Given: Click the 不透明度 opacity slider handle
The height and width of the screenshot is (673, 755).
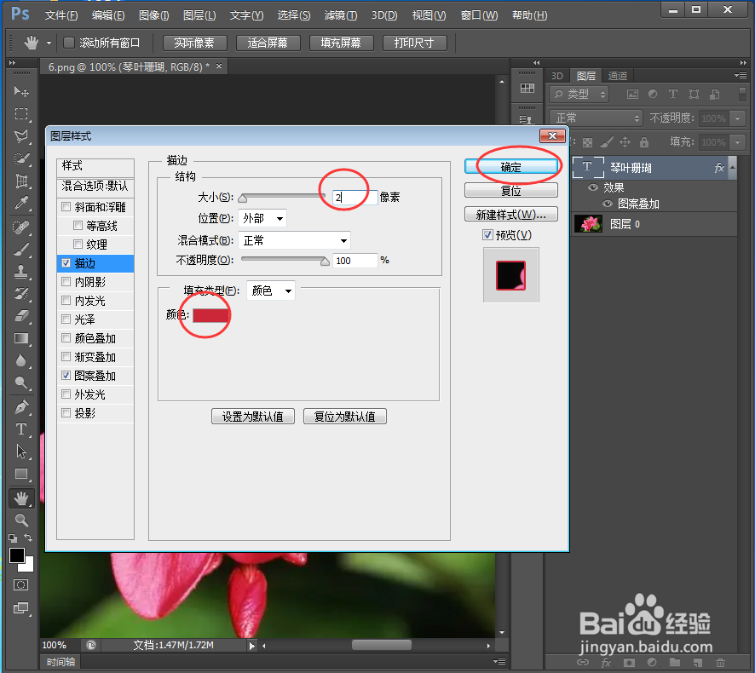Looking at the screenshot, I should pyautogui.click(x=325, y=261).
